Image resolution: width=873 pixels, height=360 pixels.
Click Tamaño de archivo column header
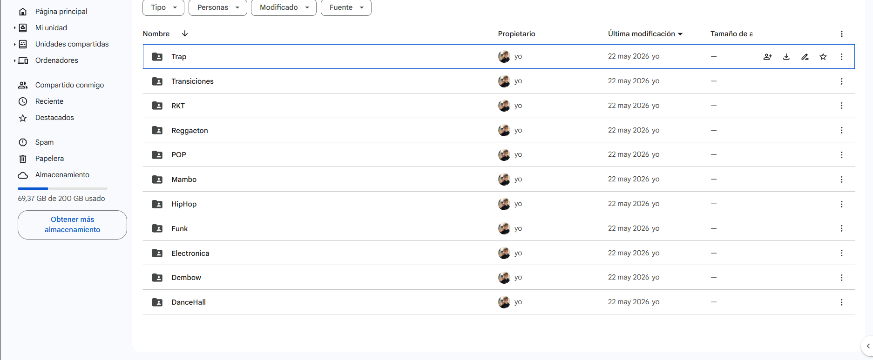pyautogui.click(x=731, y=34)
